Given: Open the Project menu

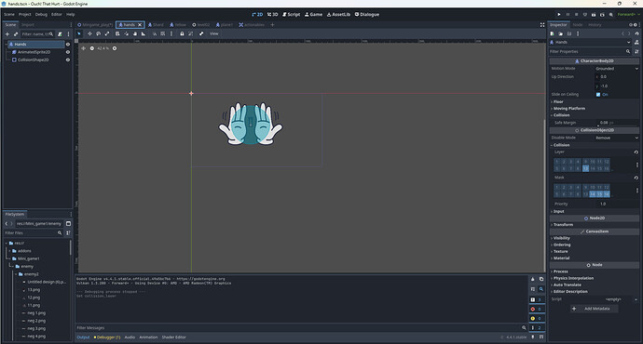Looking at the screenshot, I should (24, 14).
